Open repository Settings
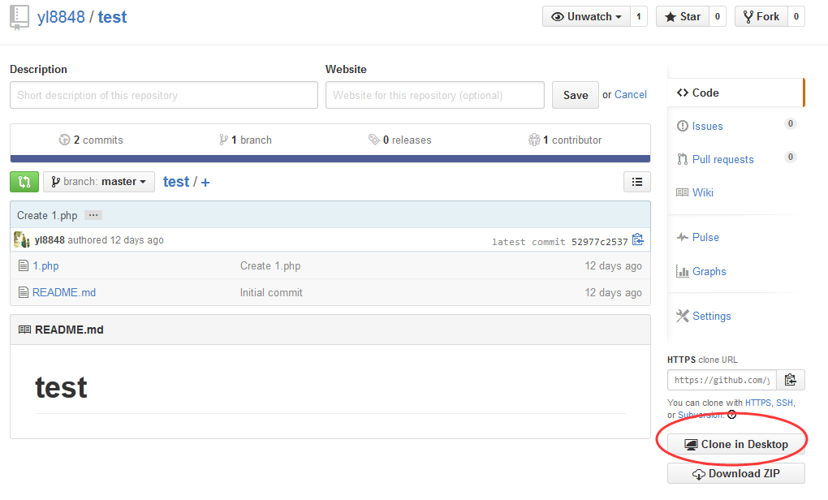 point(711,317)
